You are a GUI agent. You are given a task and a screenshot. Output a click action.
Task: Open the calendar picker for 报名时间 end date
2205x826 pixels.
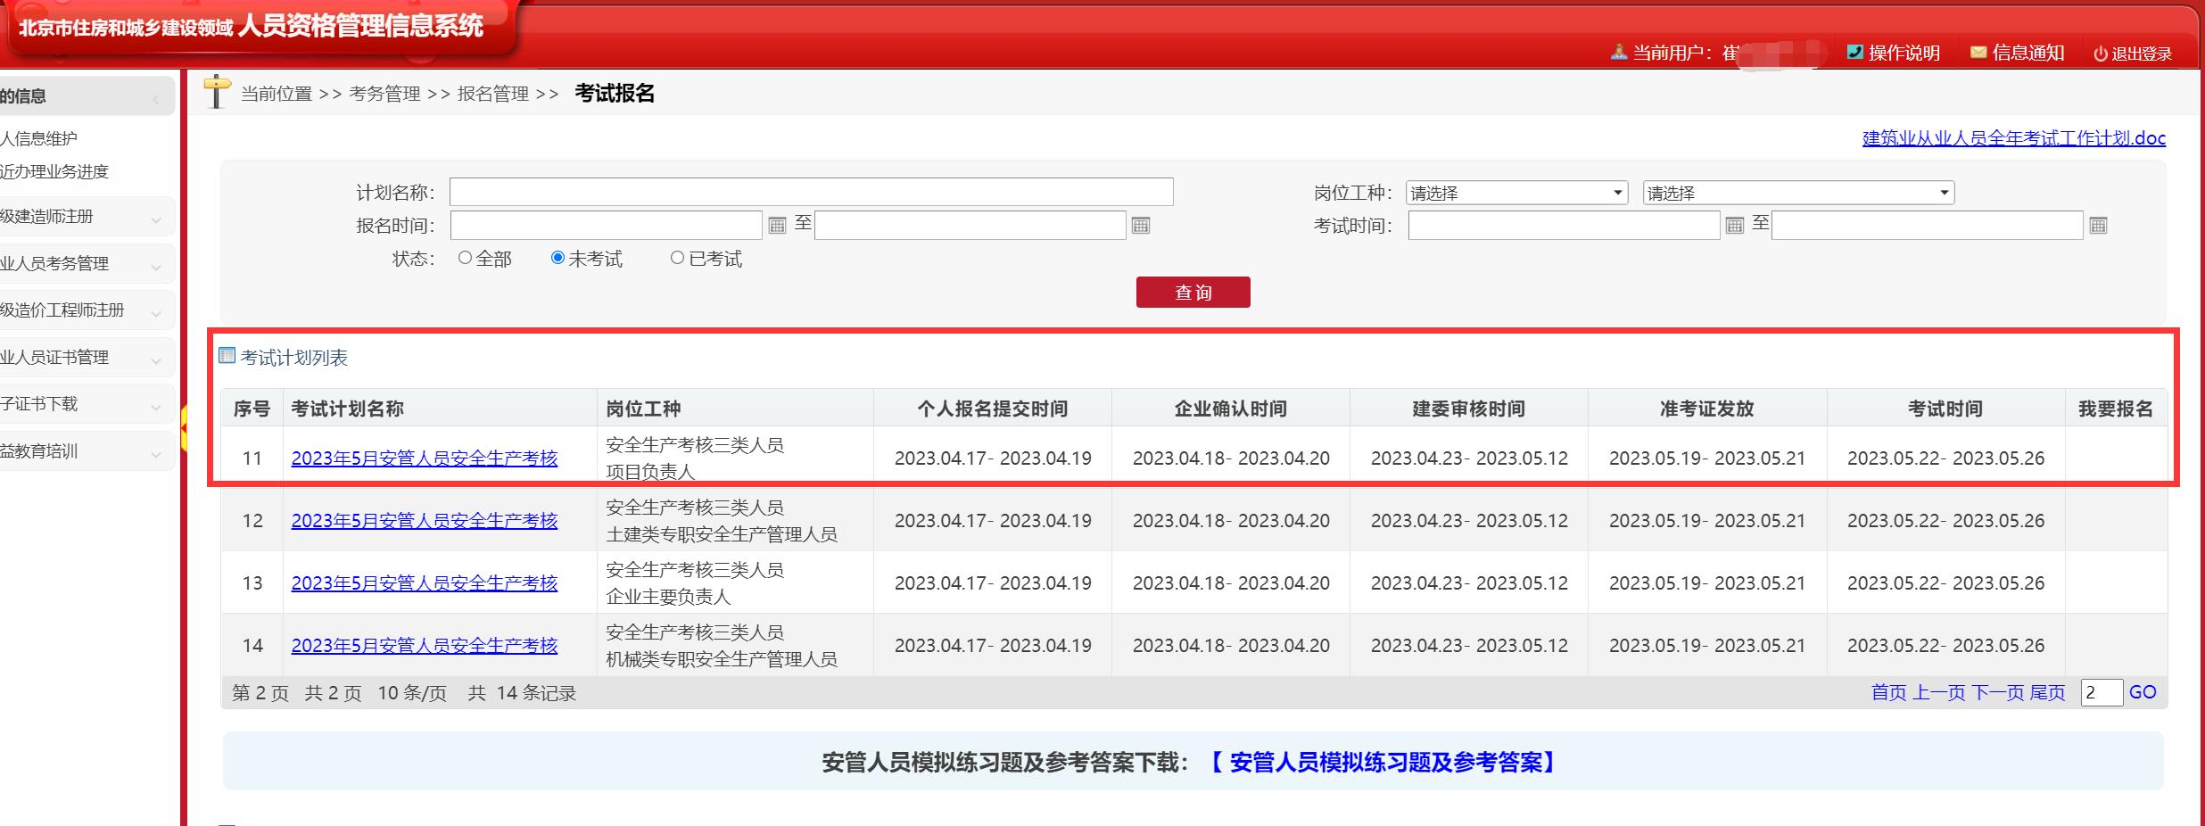point(1143,225)
